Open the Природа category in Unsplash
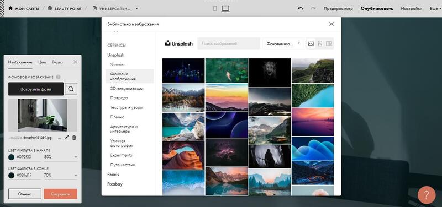 click(119, 98)
